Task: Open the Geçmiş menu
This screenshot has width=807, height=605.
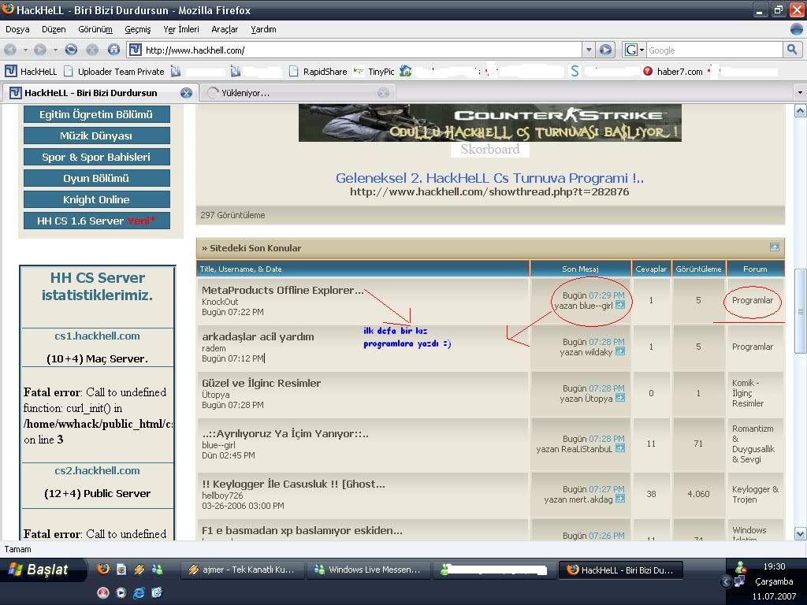Action: pos(138,29)
